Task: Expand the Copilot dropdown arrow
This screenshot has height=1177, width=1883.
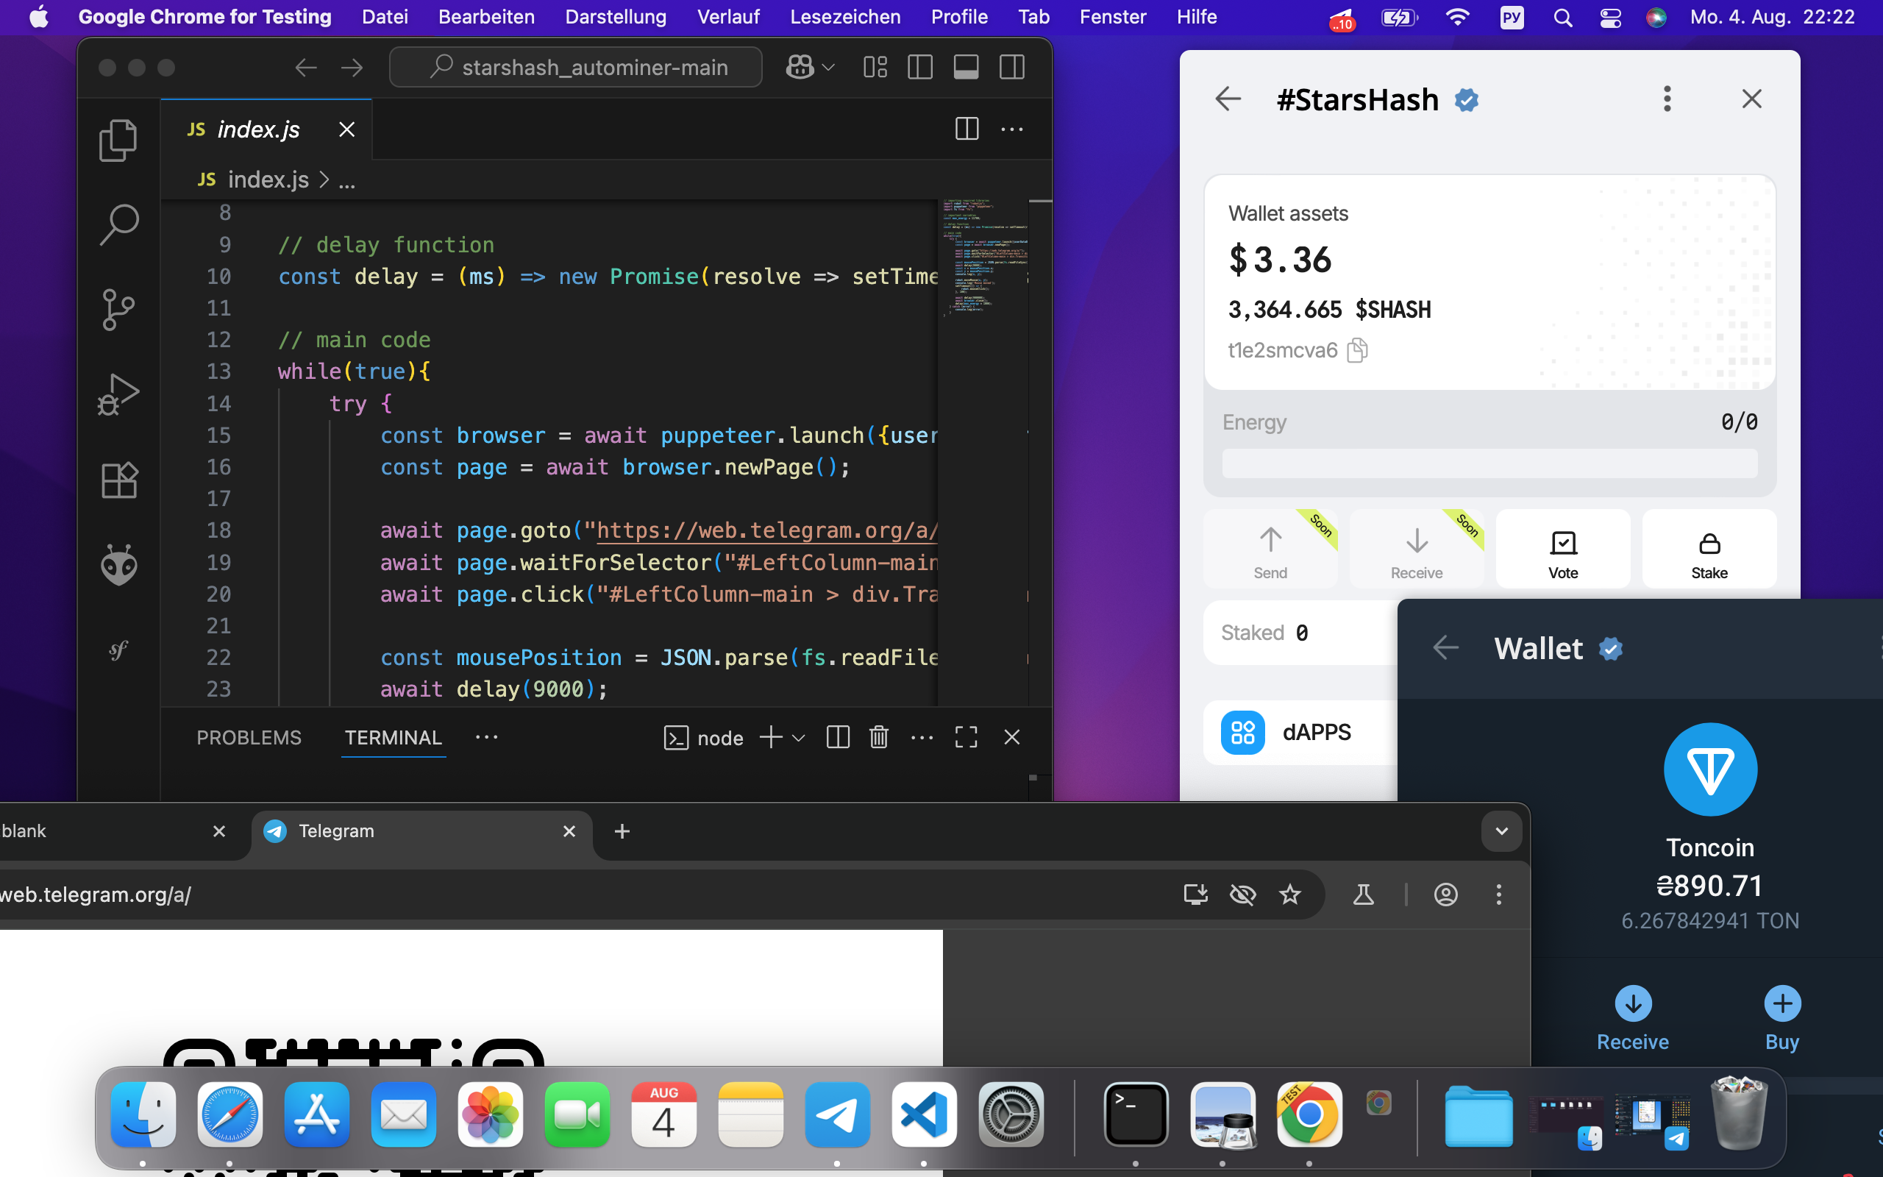Action: pos(829,68)
